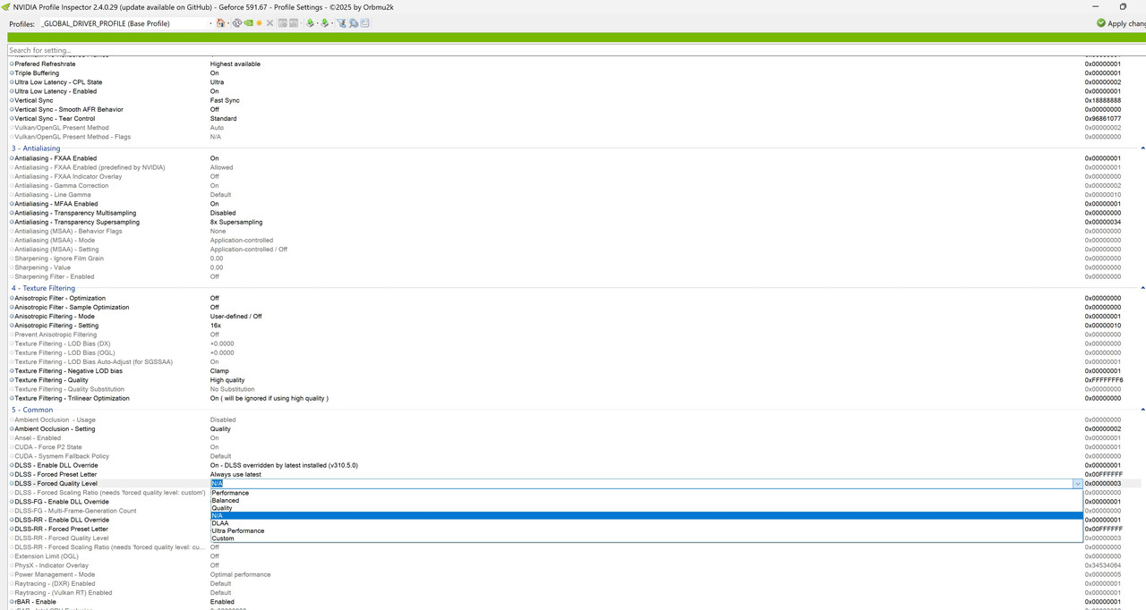Select DLSS - Enable DLL Override row
This screenshot has height=610, width=1146.
(x=573, y=465)
